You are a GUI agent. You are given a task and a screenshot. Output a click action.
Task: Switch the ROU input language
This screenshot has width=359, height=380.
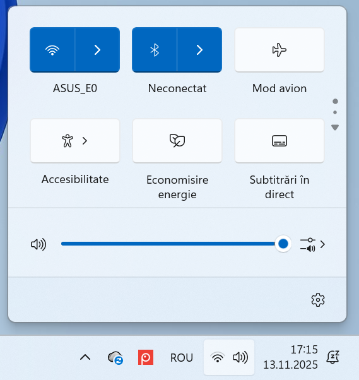tap(182, 358)
